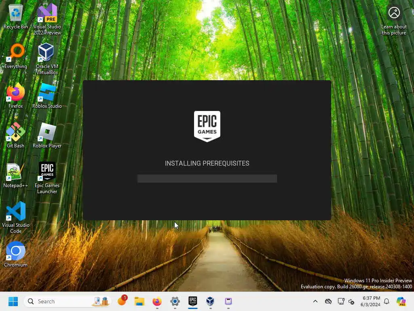Click the INSTALLING PREREQUISITES status text
Viewport: 414px width, 311px height.
pyautogui.click(x=207, y=164)
